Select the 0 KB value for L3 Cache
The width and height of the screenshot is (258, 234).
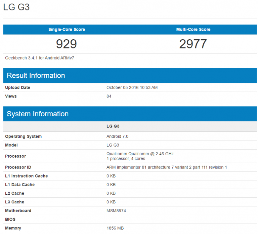[111, 202]
